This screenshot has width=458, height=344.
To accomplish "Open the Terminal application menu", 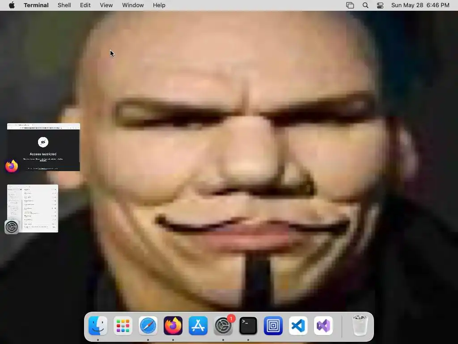I will tap(36, 5).
